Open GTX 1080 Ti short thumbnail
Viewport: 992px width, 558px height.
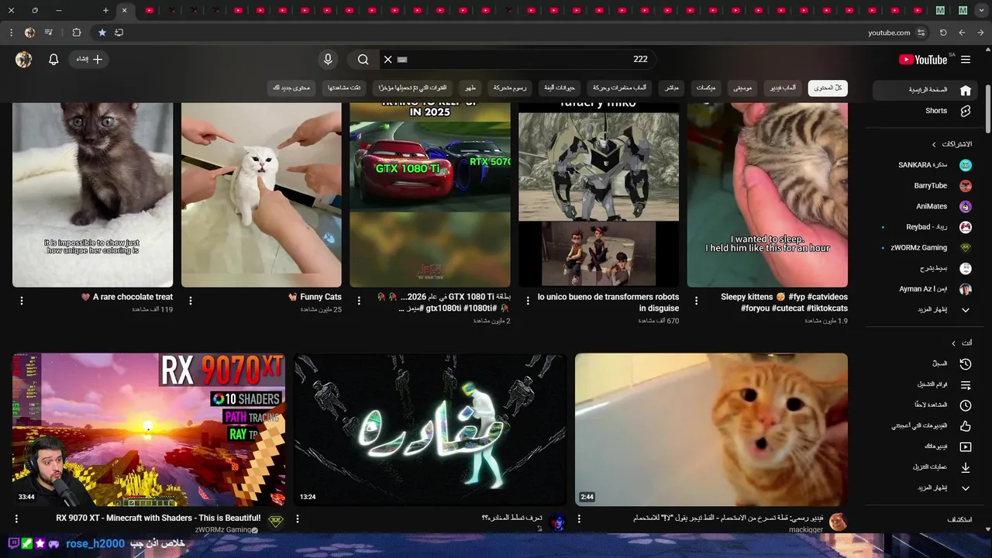[430, 195]
